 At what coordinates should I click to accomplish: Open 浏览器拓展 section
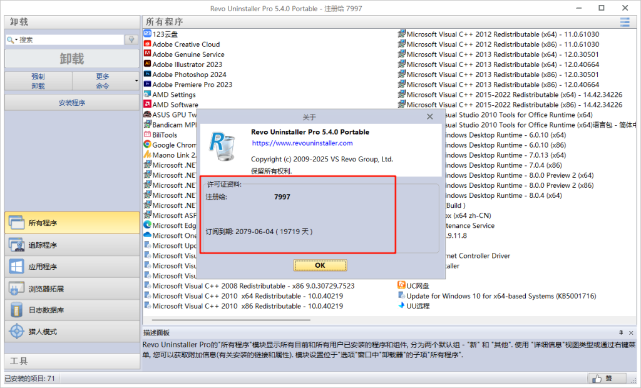72,288
